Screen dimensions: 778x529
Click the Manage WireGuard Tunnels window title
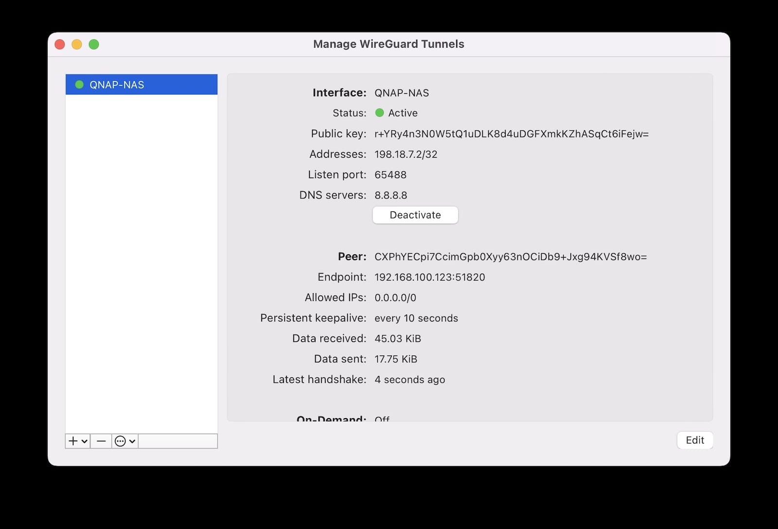[389, 44]
